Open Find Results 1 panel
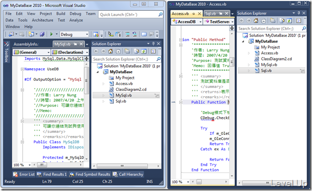This screenshot has width=312, height=191. click(x=52, y=175)
